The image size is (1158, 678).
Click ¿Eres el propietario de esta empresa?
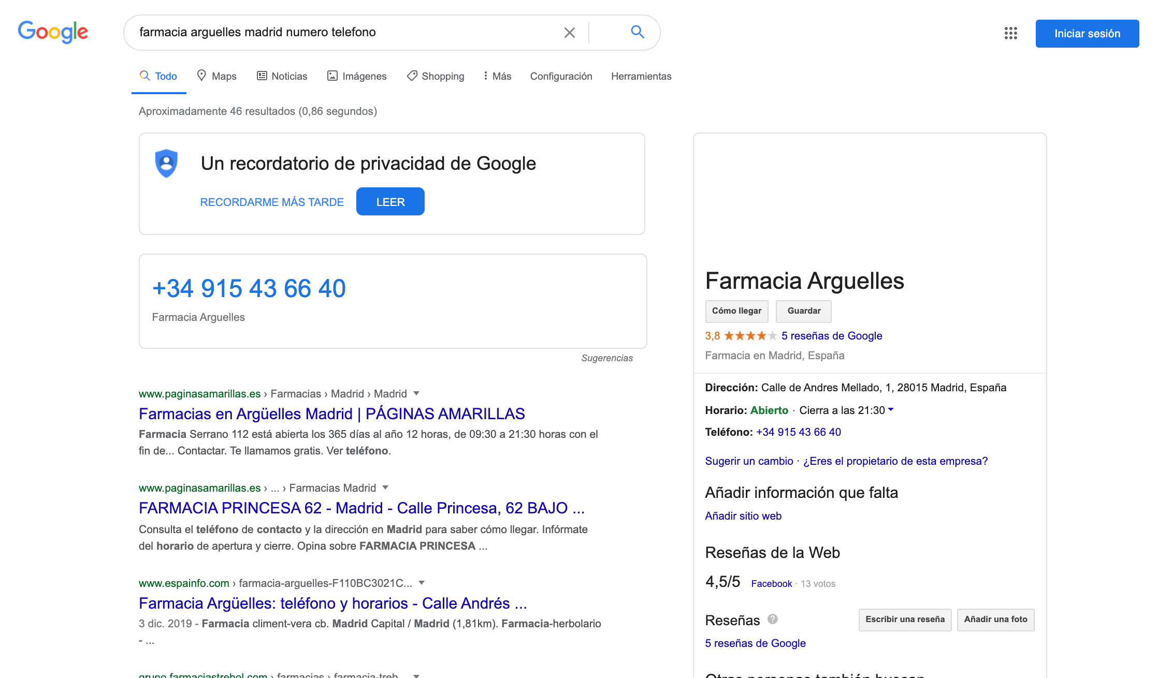[x=895, y=461]
